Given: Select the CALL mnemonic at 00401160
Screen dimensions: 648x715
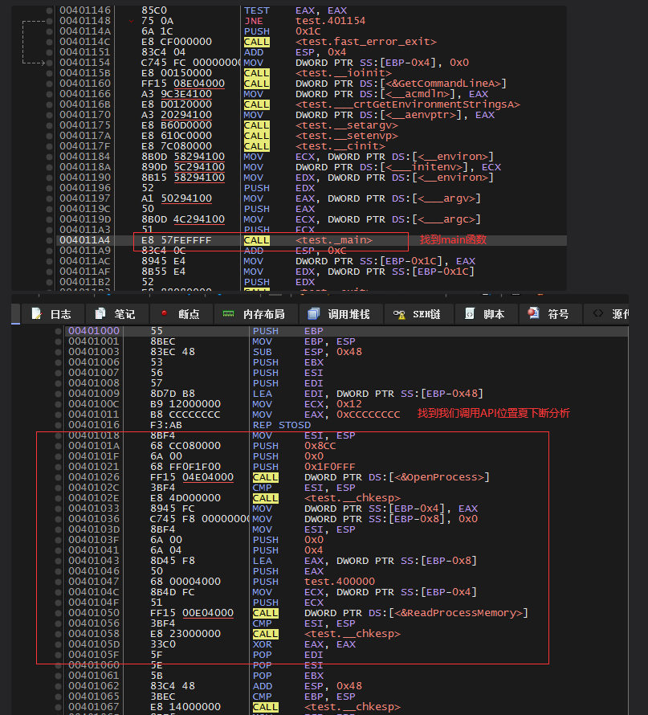Looking at the screenshot, I should [257, 84].
